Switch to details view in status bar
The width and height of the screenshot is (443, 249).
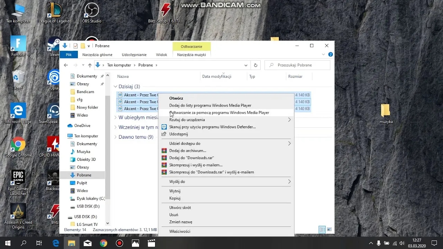point(322,229)
